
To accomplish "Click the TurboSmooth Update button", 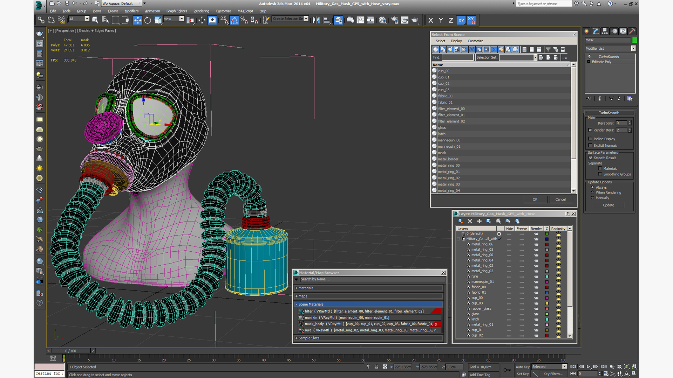I will [609, 205].
